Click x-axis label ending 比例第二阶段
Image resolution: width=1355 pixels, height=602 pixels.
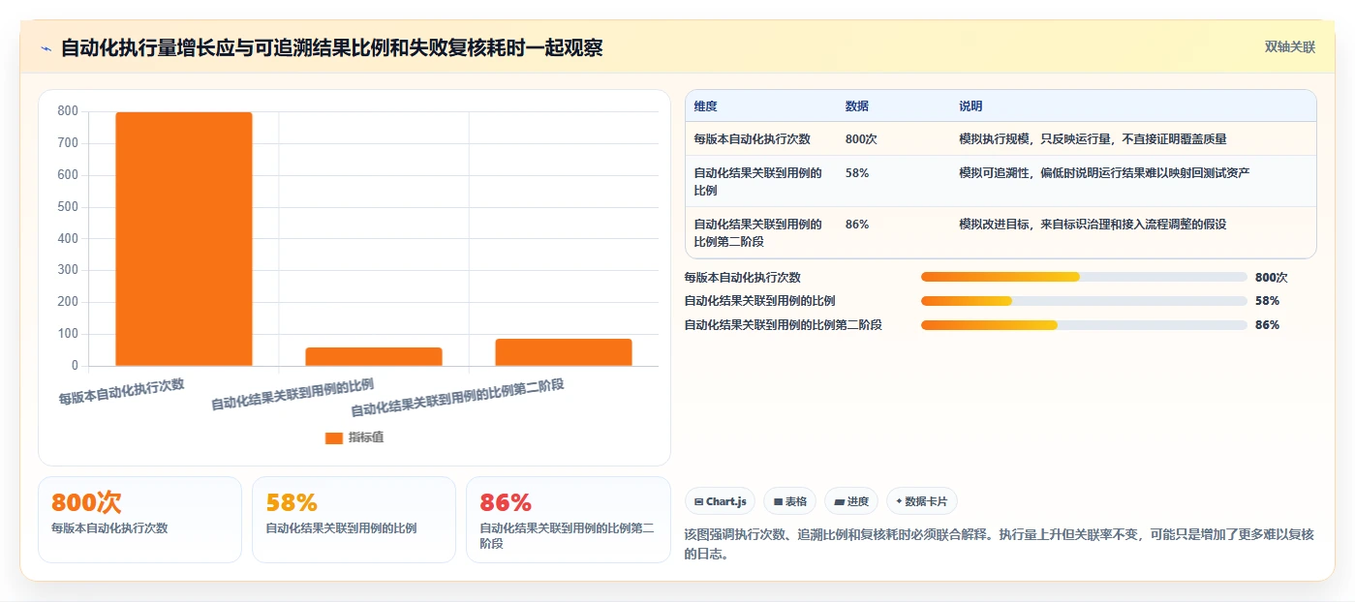pos(457,399)
